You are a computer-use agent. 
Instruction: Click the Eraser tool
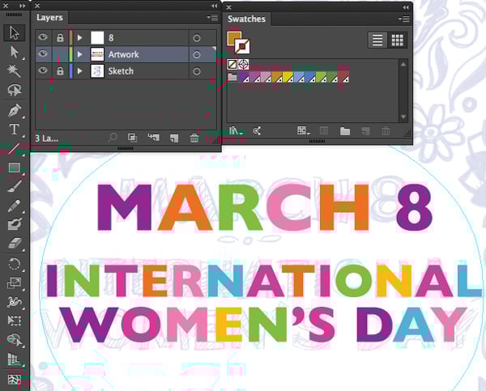(x=14, y=244)
